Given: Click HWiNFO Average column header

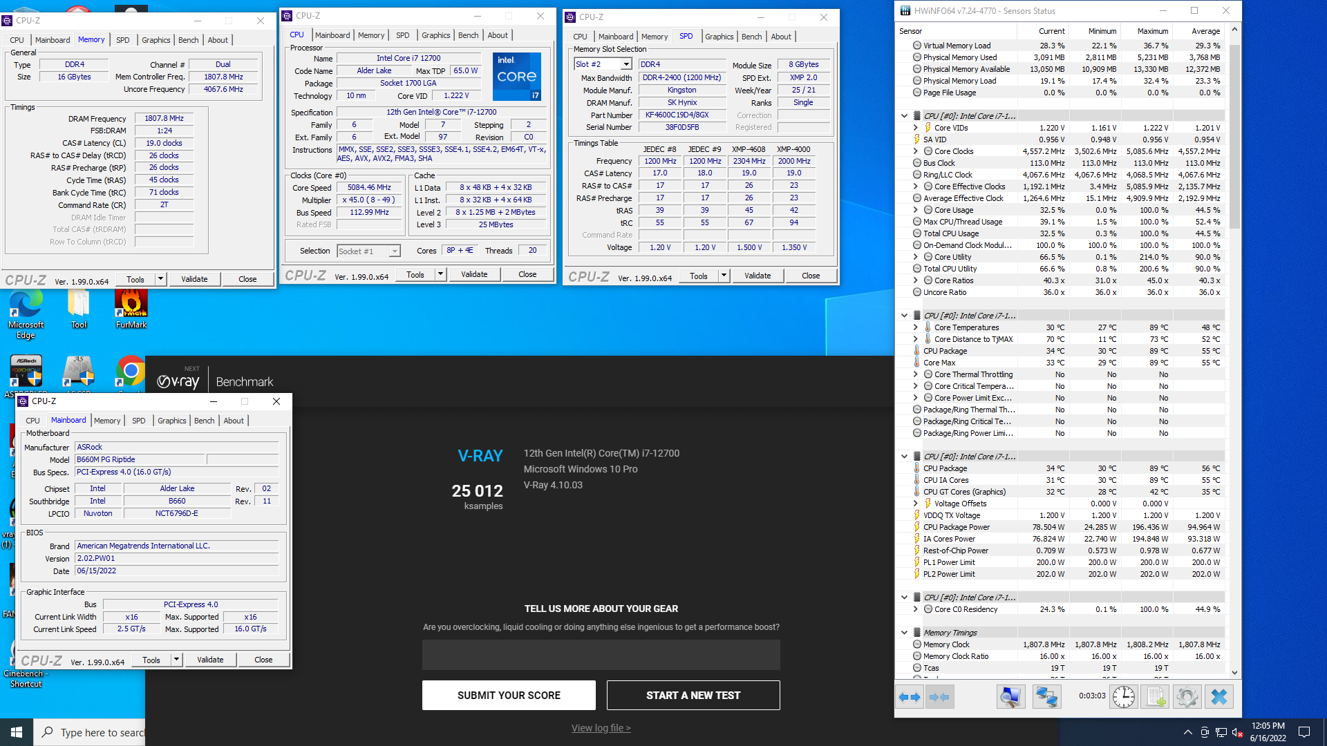Looking at the screenshot, I should [1198, 31].
